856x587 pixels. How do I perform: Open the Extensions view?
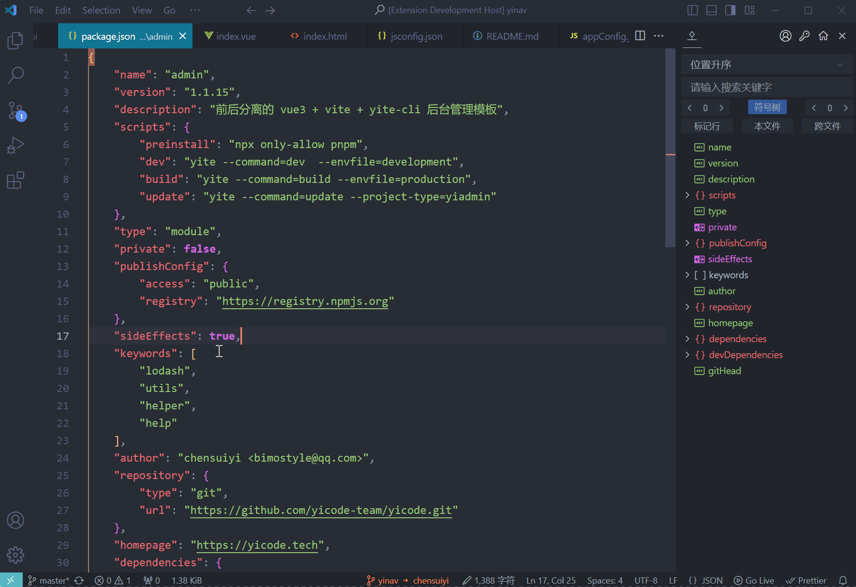tap(15, 180)
